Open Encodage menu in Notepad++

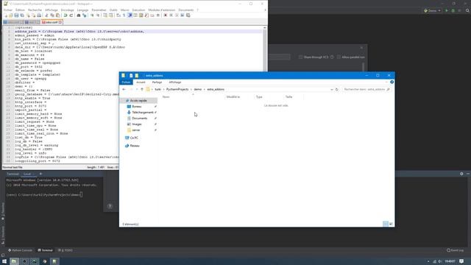67,10
